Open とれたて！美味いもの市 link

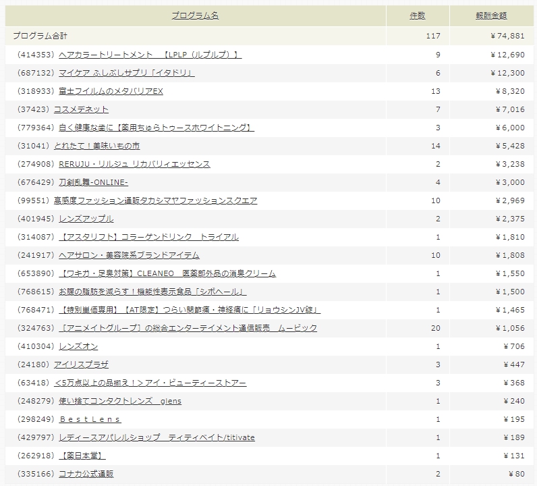tap(97, 146)
